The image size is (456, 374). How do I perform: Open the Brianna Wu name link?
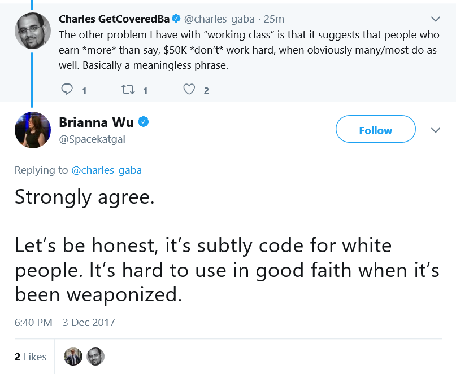tap(96, 122)
